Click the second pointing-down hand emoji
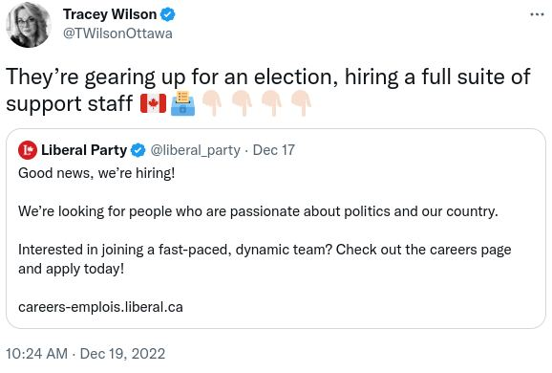Screen dimensions: 552x373 click(x=242, y=103)
